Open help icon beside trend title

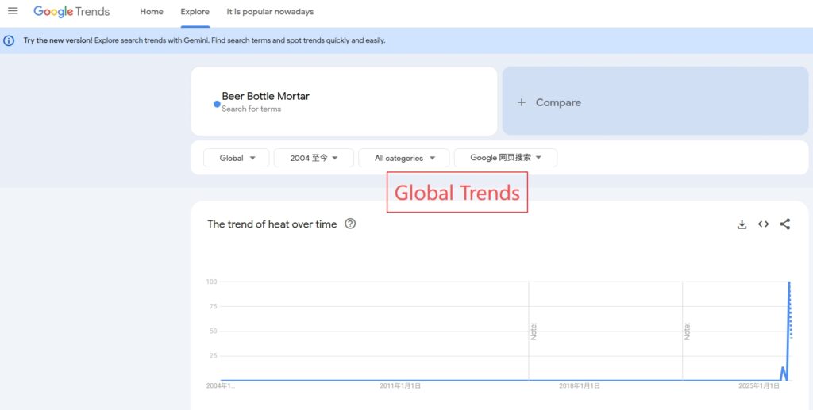click(x=350, y=224)
